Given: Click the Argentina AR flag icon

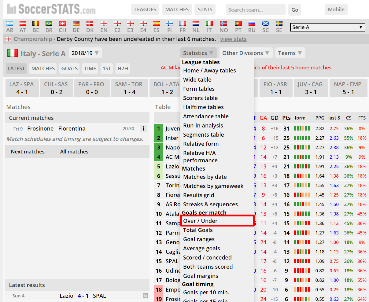Looking at the screenshot, I should (10, 23).
